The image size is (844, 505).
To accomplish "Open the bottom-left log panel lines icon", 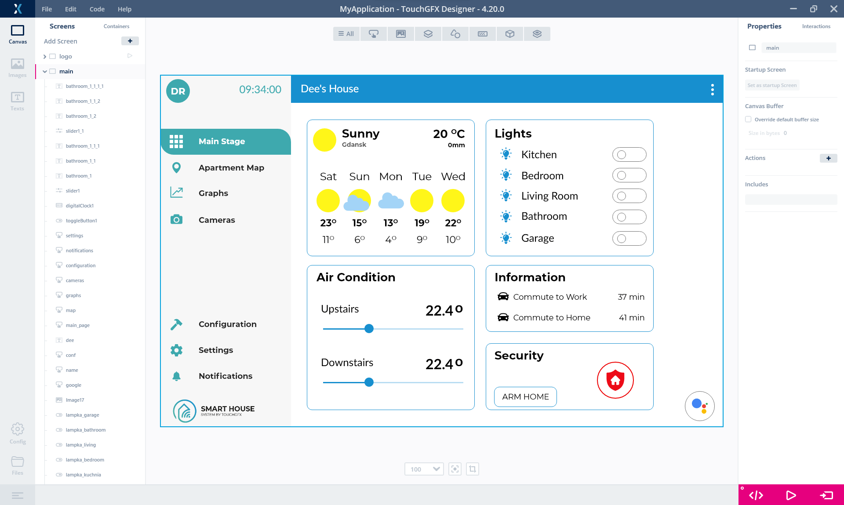I will [18, 495].
